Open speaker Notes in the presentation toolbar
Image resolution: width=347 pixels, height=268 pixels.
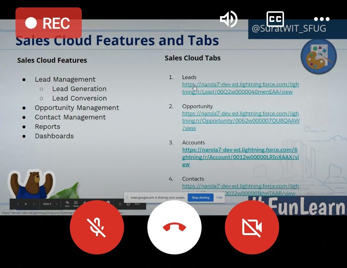coord(76,204)
